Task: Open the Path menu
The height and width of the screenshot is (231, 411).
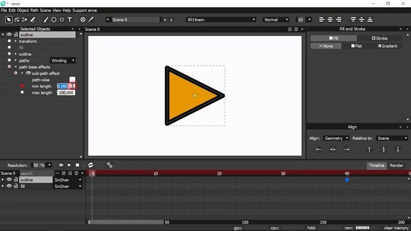Action: pyautogui.click(x=34, y=10)
